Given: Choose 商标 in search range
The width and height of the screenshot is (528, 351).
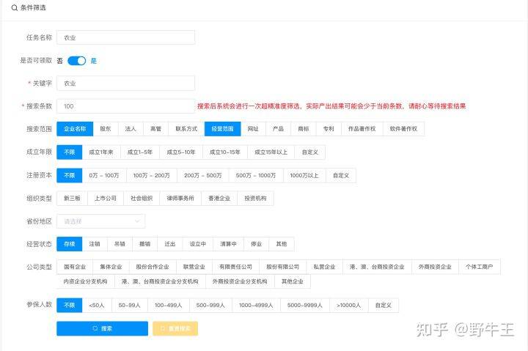Looking at the screenshot, I should click(304, 129).
